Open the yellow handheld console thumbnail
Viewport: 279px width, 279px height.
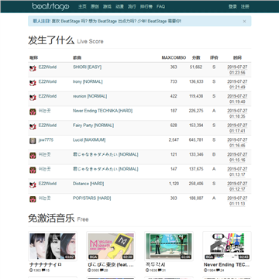(111, 246)
